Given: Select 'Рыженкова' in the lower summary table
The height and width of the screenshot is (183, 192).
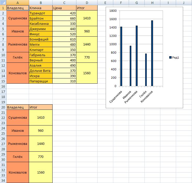Looking at the screenshot, I should (x=18, y=144).
